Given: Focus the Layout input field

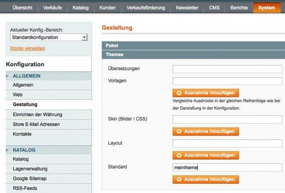Looking at the screenshot, I should [x=227, y=143].
